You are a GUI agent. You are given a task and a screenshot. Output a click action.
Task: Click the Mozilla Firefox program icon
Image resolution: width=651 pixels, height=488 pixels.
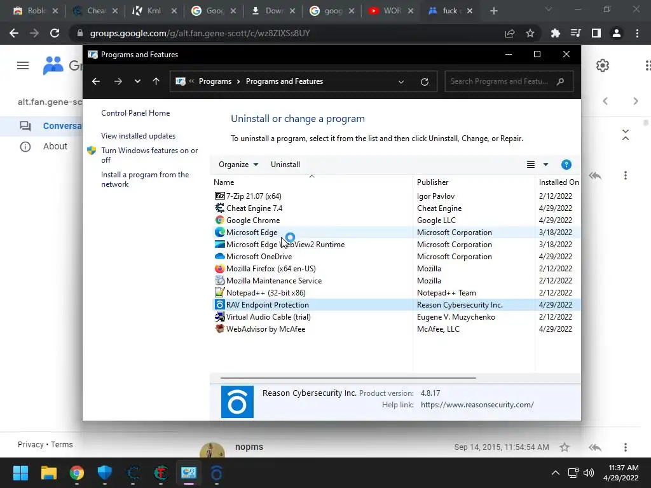[x=219, y=268]
